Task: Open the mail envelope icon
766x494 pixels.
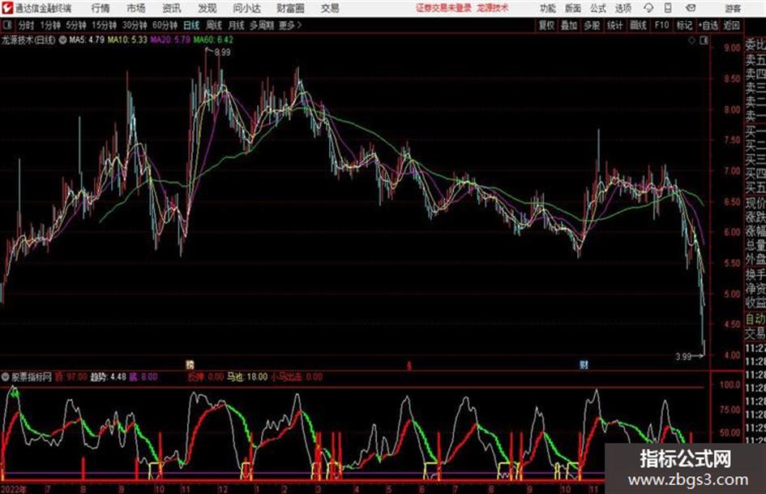Action: pos(691,8)
